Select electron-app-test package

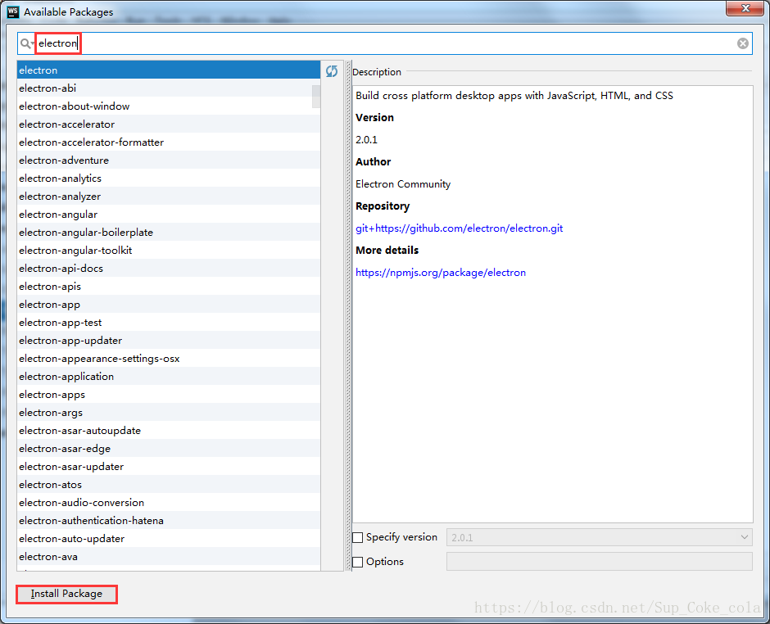pos(169,323)
